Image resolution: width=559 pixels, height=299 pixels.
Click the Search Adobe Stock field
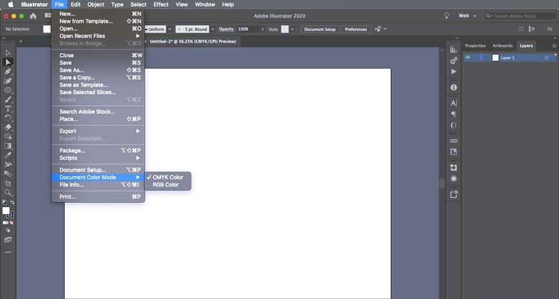(x=520, y=16)
